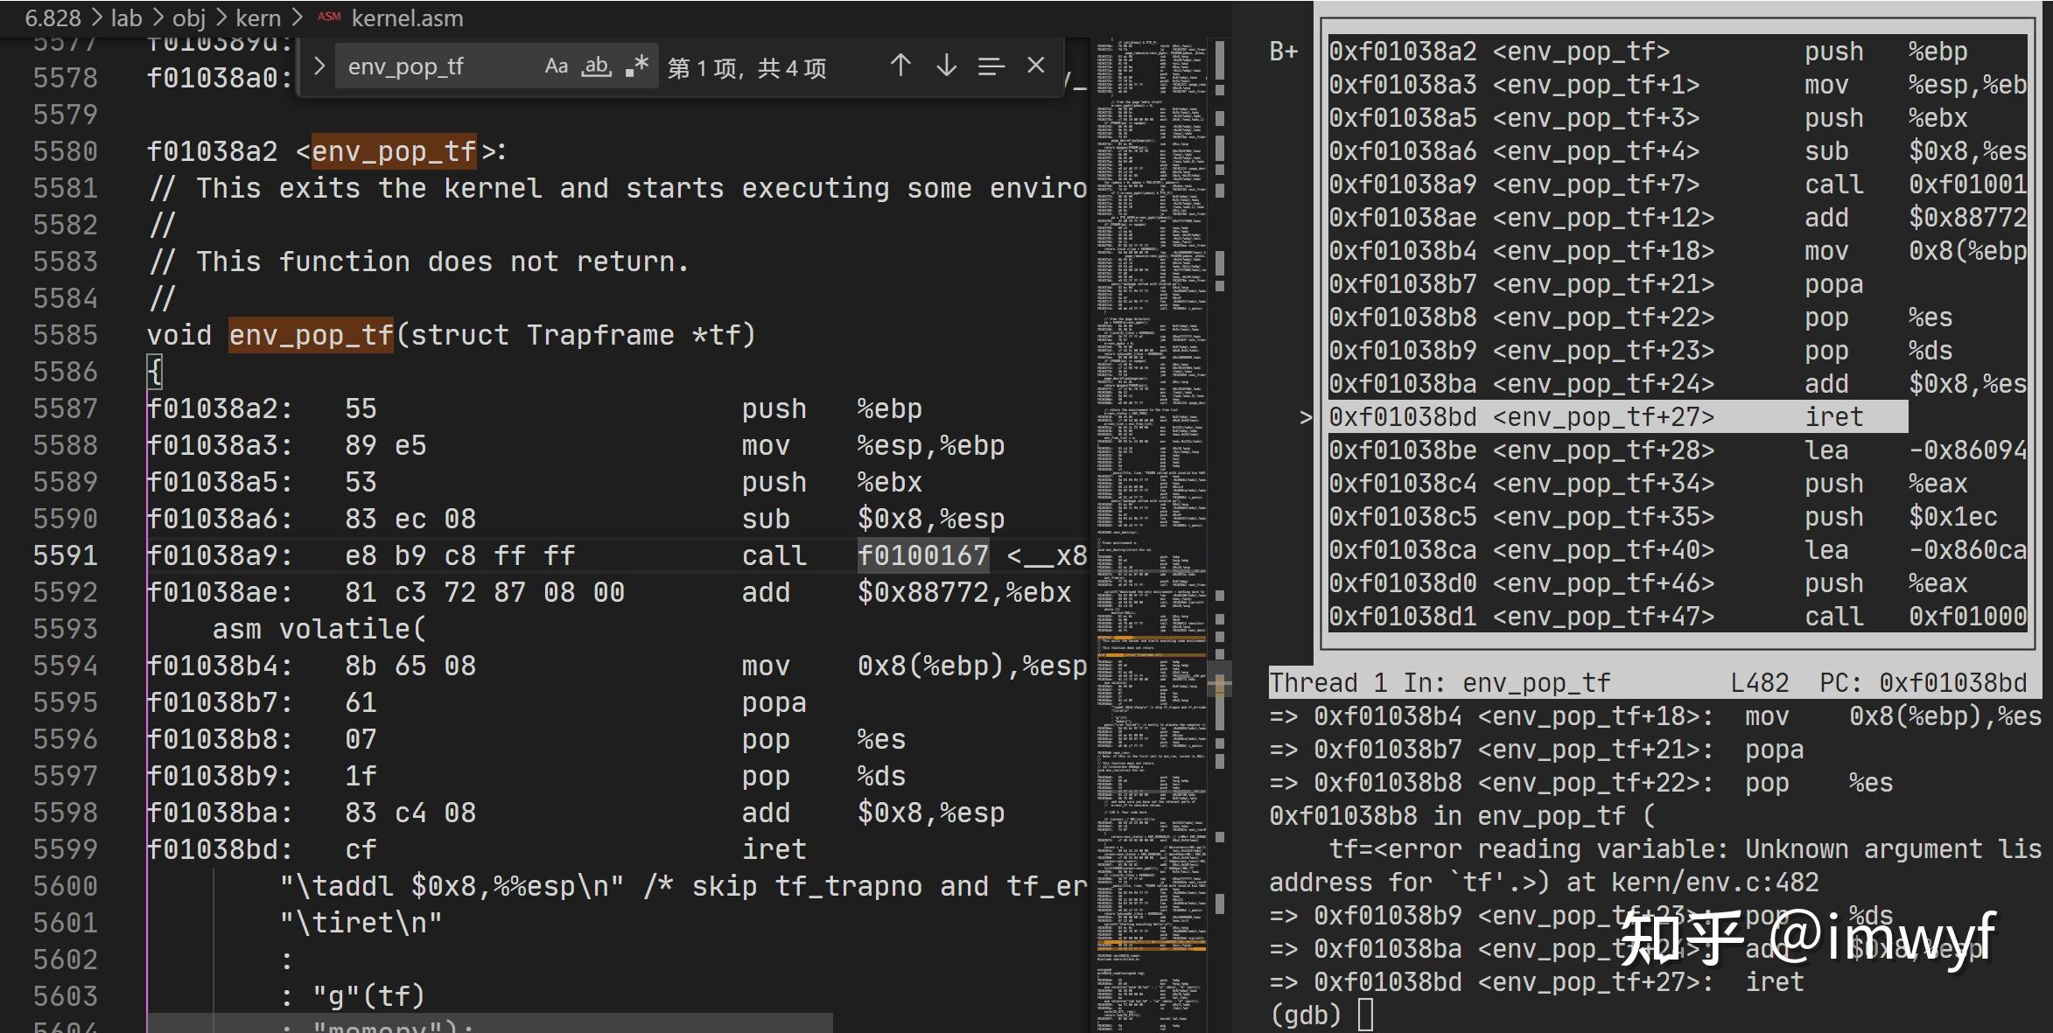Click the Find in Selection icon

[991, 66]
